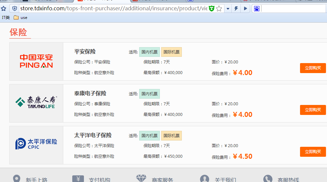Click the site security shield icon
Image resolution: width=327 pixels, height=182 pixels.
tap(15, 9)
